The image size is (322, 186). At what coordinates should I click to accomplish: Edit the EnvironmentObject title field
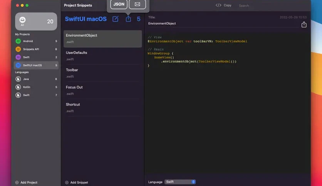coord(223,23)
